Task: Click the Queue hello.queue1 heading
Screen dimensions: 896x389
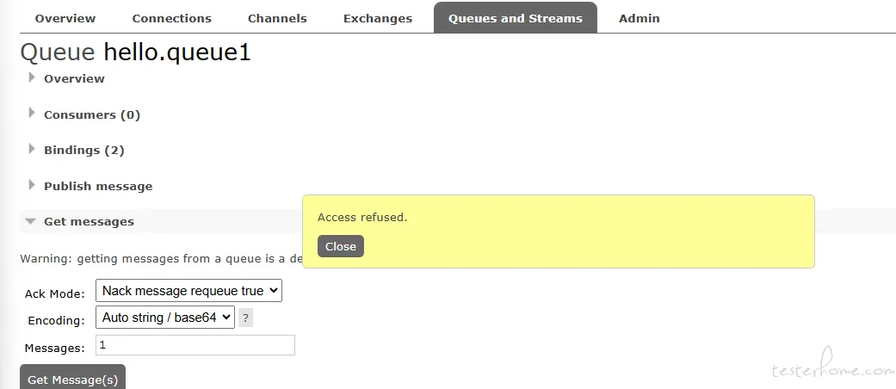Action: tap(135, 52)
